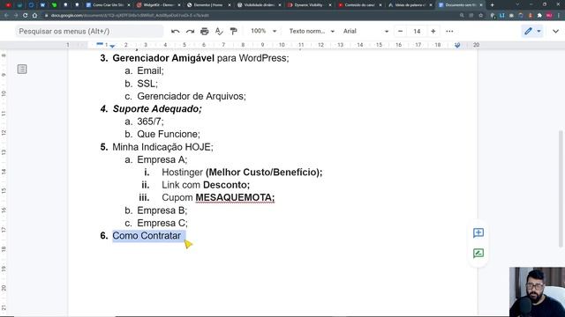Click the right indent marker on ruler
565x317 pixels.
point(457,45)
